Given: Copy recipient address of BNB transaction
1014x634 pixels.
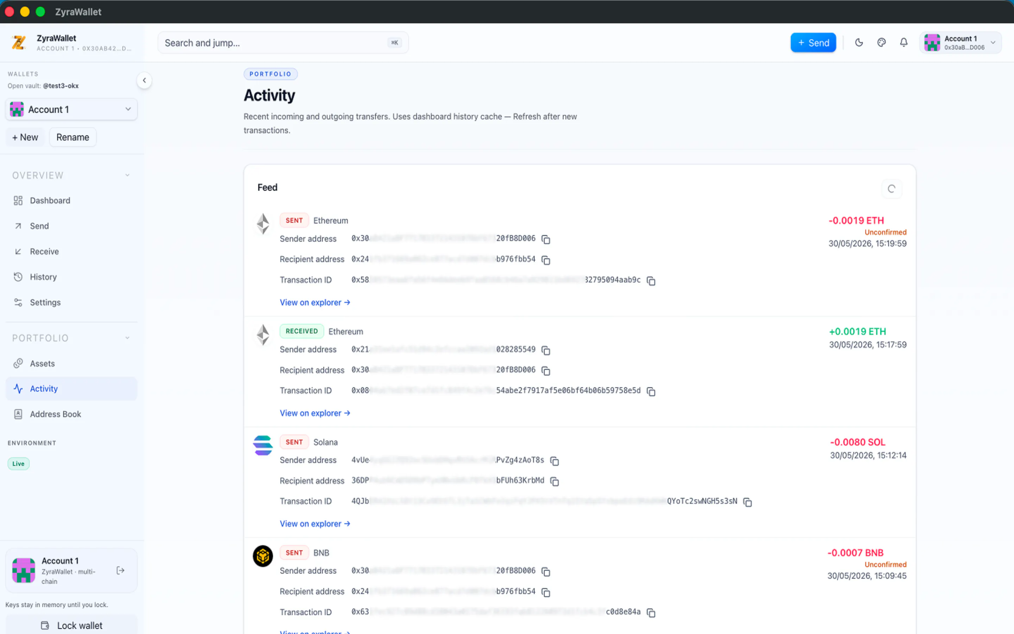Looking at the screenshot, I should pos(545,592).
